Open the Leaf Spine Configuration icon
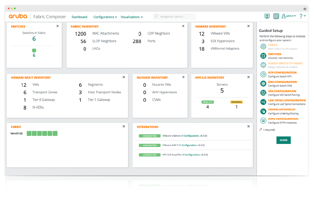The image size is (314, 203). tap(263, 102)
